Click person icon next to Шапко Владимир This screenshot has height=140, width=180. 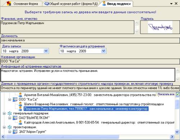click(x=21, y=104)
